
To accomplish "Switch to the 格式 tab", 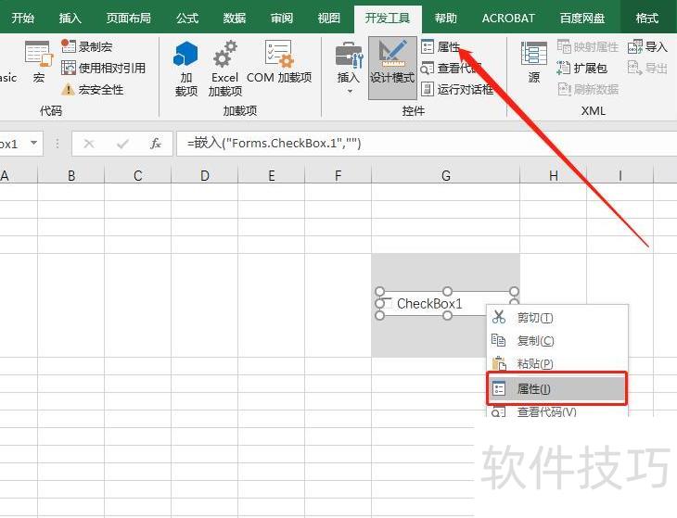I will point(646,19).
